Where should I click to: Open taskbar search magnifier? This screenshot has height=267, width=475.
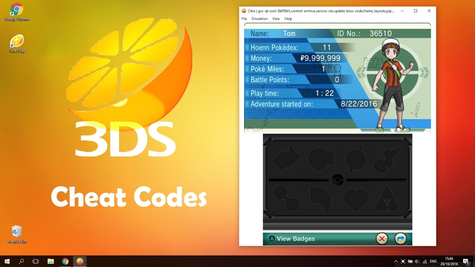21,261
